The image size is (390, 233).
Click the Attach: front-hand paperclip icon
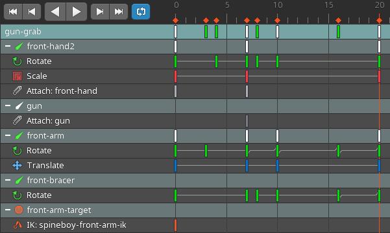17,91
